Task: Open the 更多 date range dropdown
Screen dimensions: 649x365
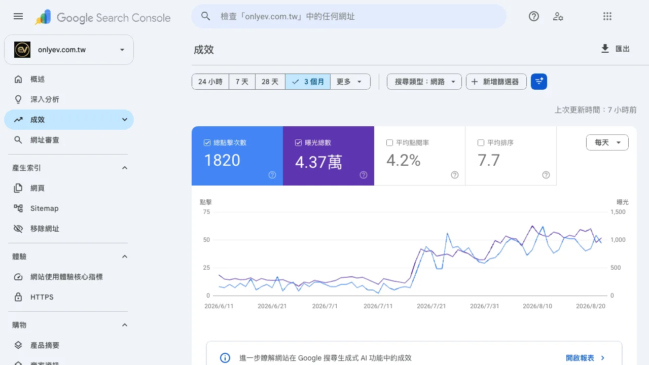Action: click(x=350, y=82)
